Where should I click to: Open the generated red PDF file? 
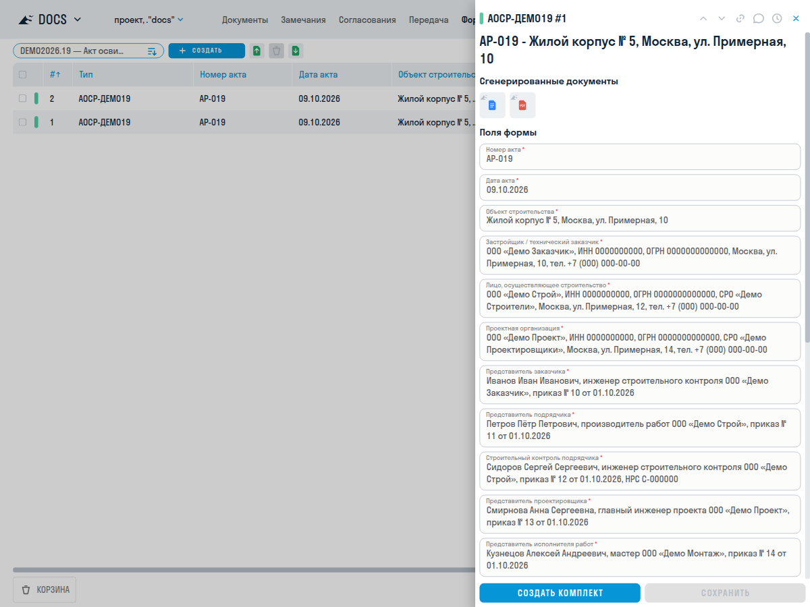[x=522, y=105]
